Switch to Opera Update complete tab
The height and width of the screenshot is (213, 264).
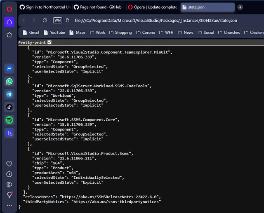(153, 7)
